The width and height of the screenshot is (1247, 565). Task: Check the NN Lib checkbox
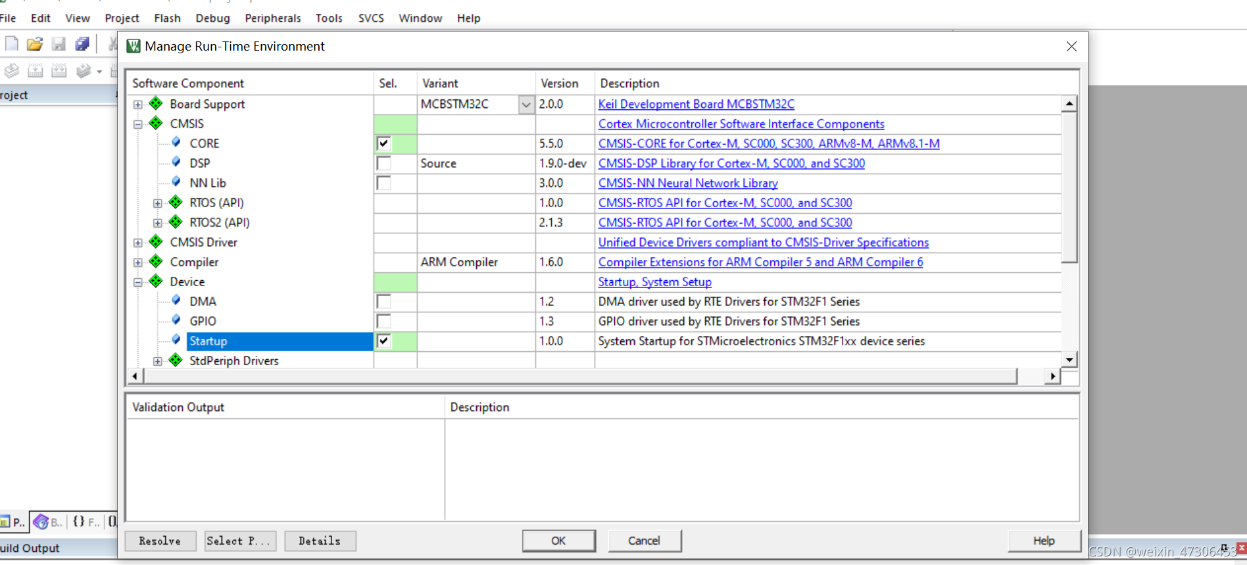383,183
